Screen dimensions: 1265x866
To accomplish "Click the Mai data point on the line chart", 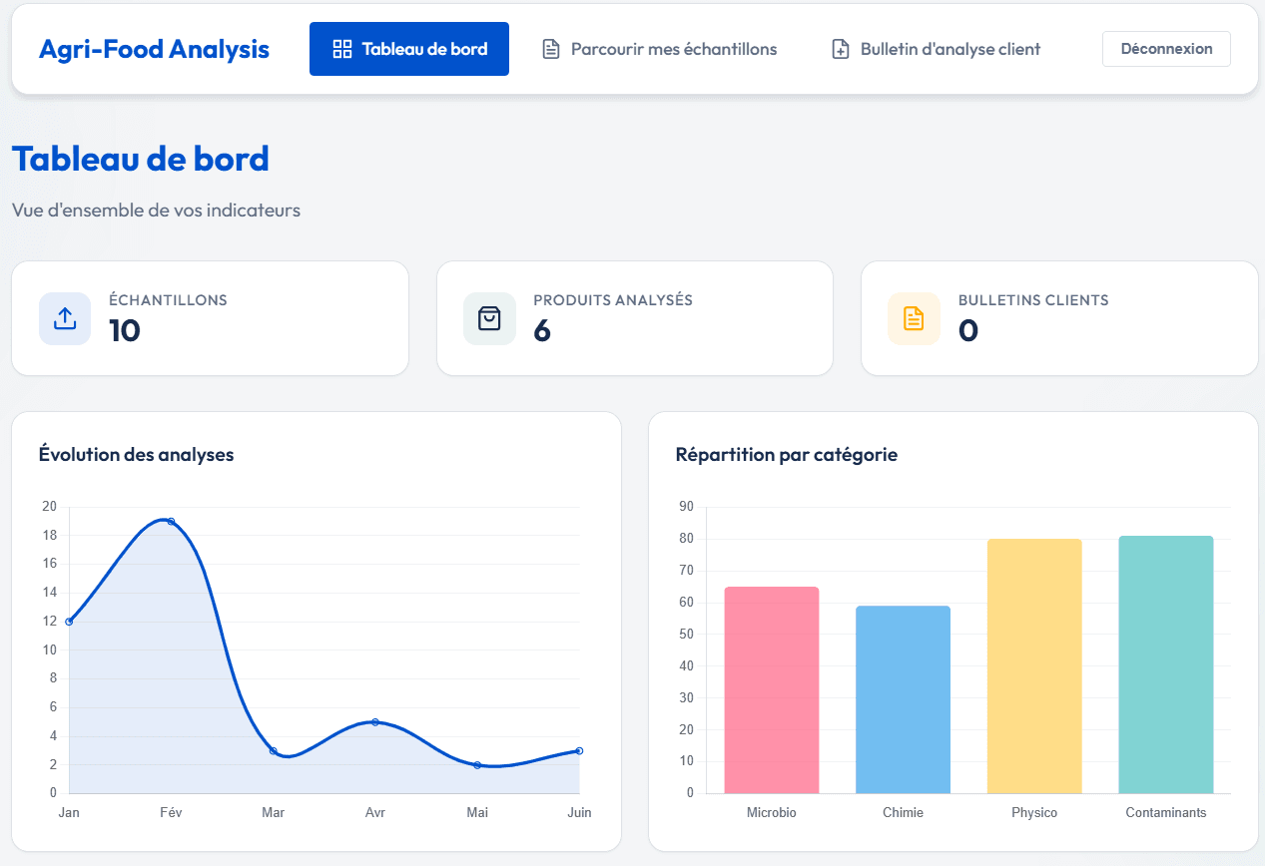I will pyautogui.click(x=477, y=763).
